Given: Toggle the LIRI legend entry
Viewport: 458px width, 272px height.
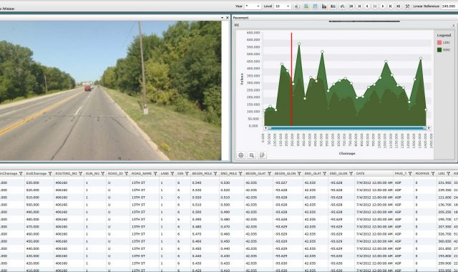Looking at the screenshot, I should tap(443, 43).
